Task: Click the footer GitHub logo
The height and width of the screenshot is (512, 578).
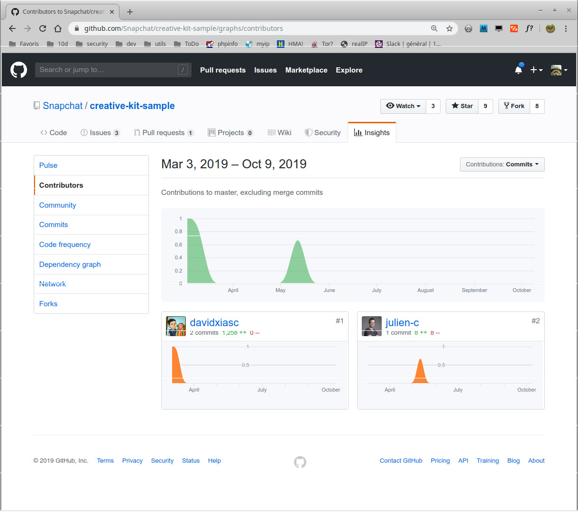Action: [300, 462]
